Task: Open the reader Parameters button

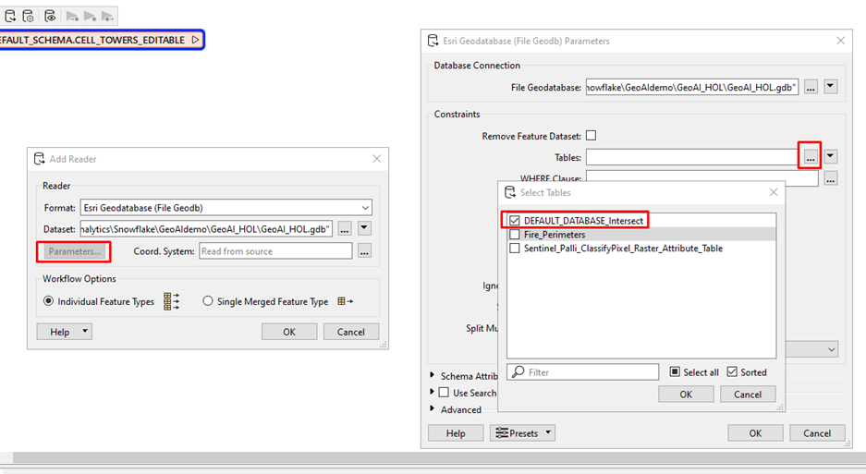Action: [74, 251]
